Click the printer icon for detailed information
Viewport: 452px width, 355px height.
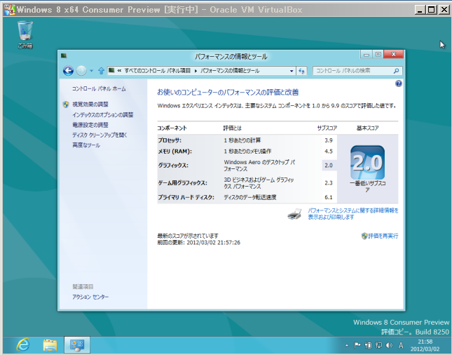click(x=296, y=214)
